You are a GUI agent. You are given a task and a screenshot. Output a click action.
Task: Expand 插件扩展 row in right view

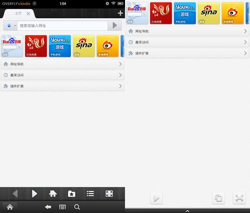(187, 53)
